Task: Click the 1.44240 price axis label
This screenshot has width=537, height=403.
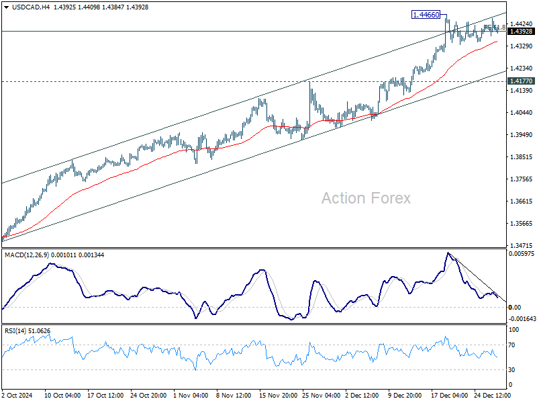Action: tap(522, 24)
